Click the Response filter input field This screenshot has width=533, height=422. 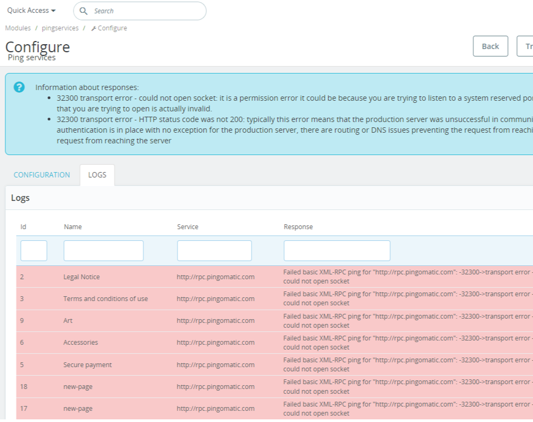pyautogui.click(x=337, y=250)
